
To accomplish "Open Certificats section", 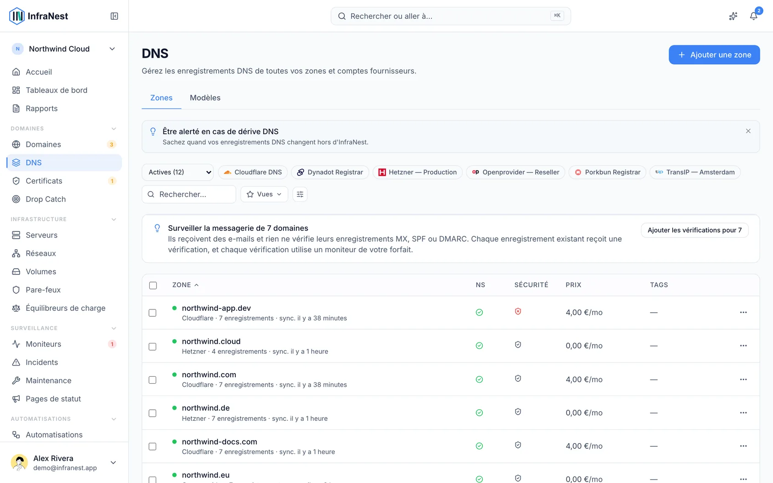I will 64,181.
